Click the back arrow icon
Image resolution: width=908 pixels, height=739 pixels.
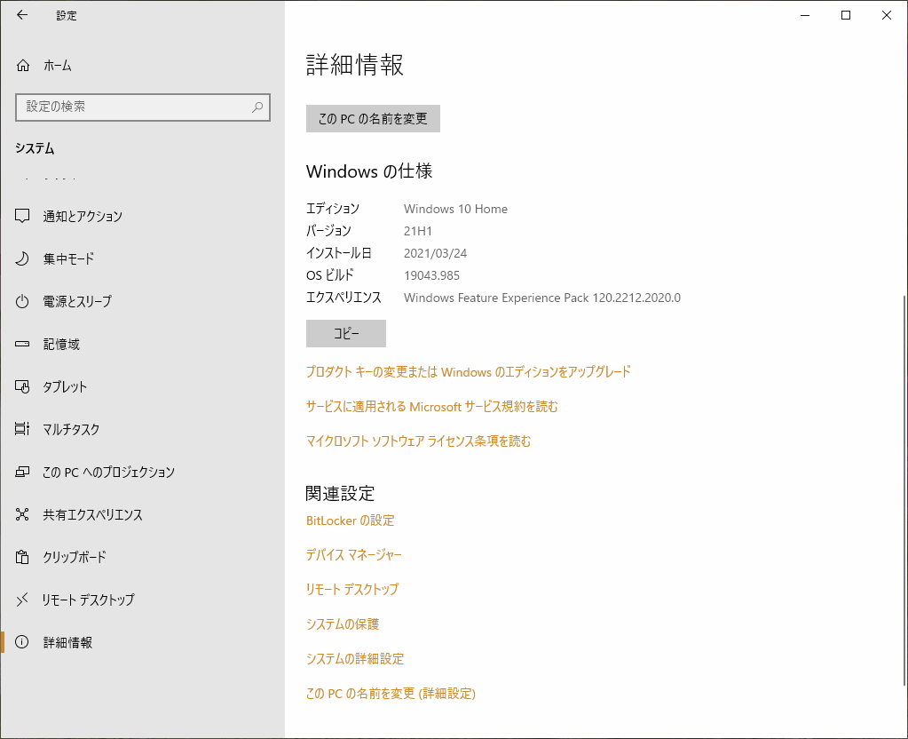(22, 15)
